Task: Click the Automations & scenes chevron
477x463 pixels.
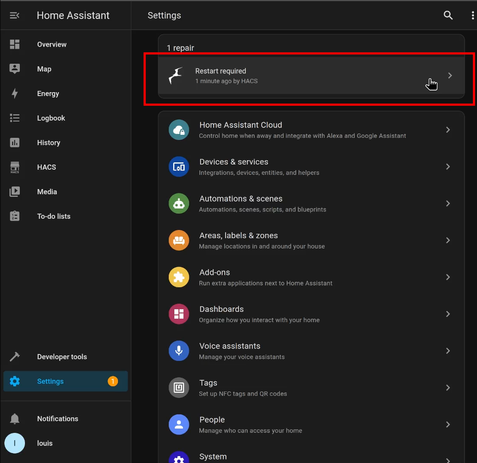Action: (448, 204)
